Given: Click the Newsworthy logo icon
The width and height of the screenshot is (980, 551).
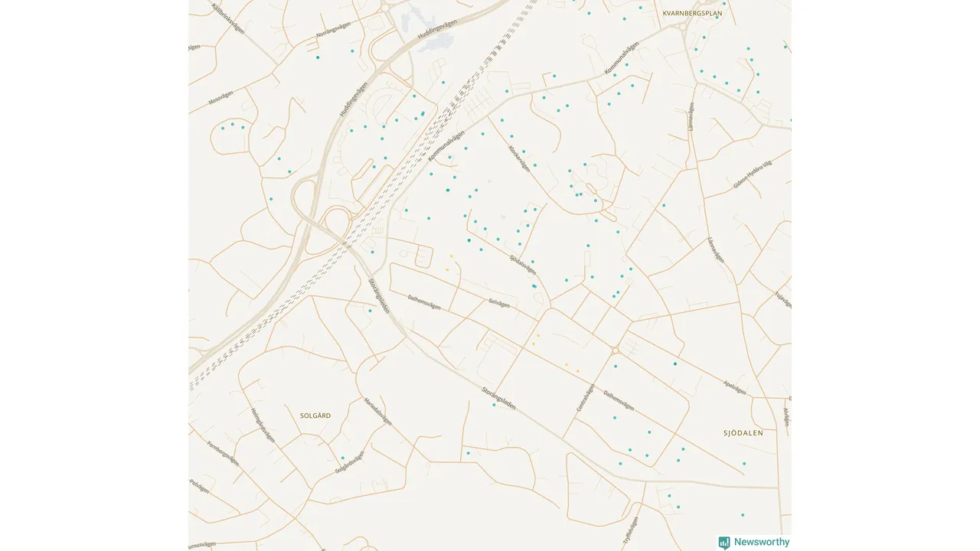Looking at the screenshot, I should [724, 543].
